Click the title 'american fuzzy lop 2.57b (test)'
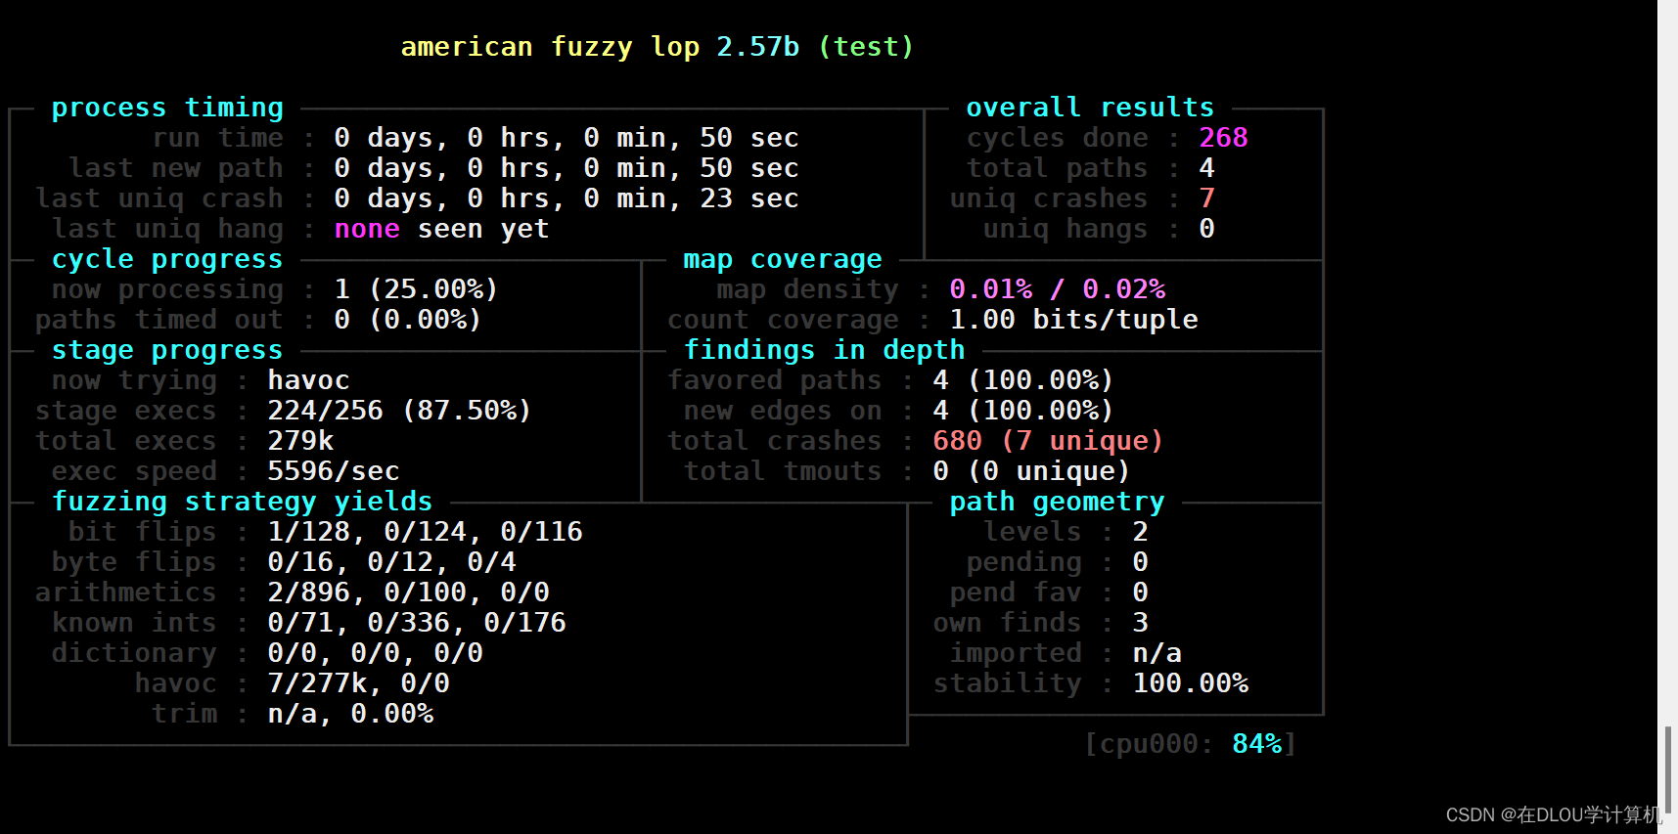1678x834 pixels. click(x=657, y=47)
